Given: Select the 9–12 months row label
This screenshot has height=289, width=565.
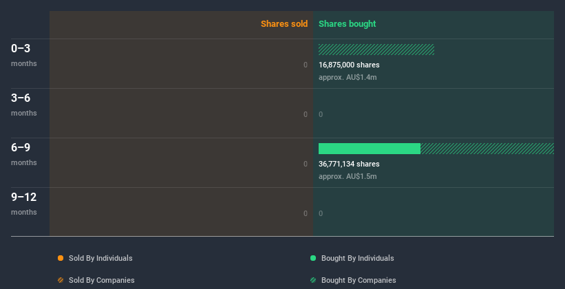Looking at the screenshot, I should pos(24,204).
